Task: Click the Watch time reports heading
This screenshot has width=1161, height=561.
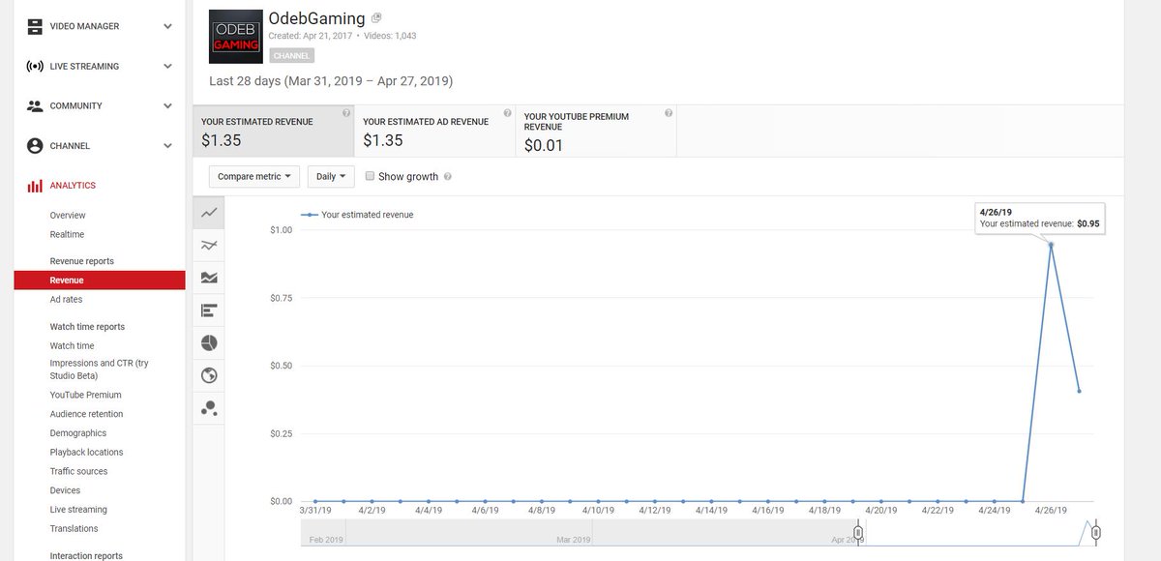Action: [x=87, y=327]
